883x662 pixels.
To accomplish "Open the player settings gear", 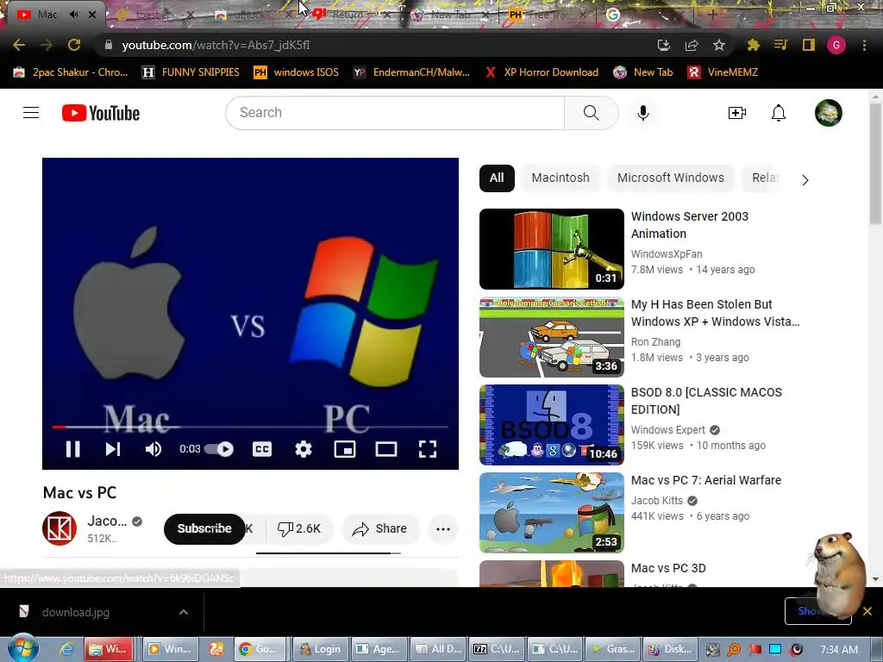I will coord(303,448).
